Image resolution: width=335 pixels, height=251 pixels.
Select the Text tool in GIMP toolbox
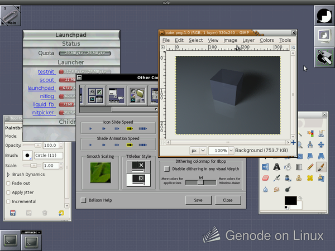[277, 167]
